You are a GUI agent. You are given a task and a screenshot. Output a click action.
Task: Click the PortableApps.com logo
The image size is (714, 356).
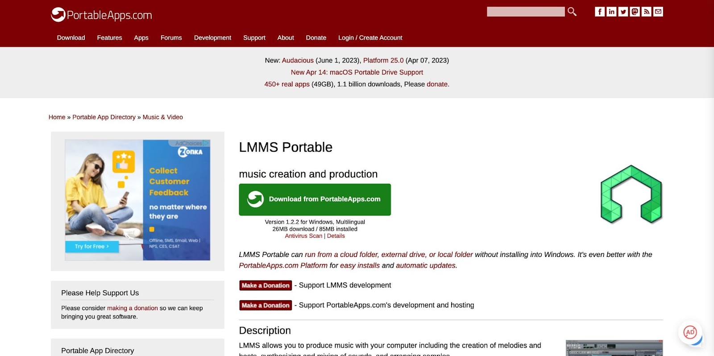(x=101, y=15)
